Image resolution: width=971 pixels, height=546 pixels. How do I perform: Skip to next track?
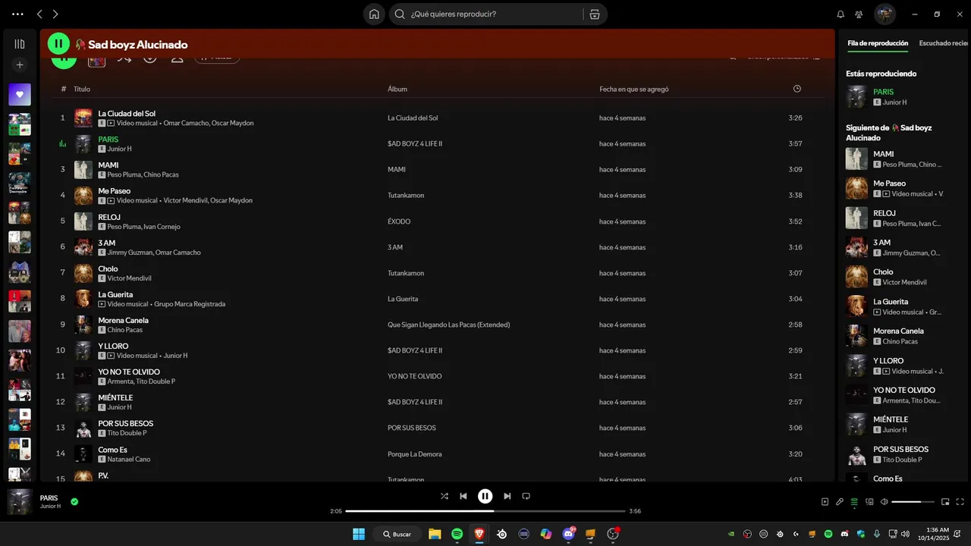507,496
